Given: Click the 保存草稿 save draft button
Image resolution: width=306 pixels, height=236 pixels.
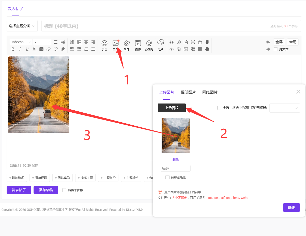Looking at the screenshot, I should coord(46,190).
